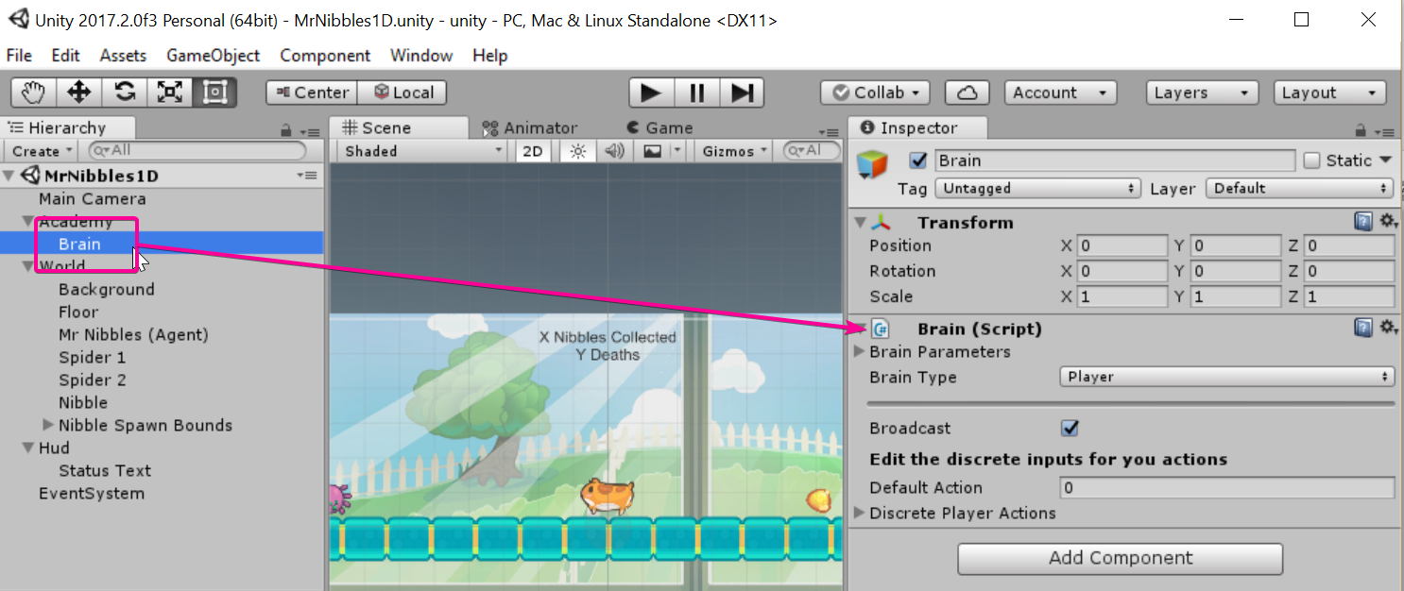Toggle Brain object active checkbox

coord(917,160)
